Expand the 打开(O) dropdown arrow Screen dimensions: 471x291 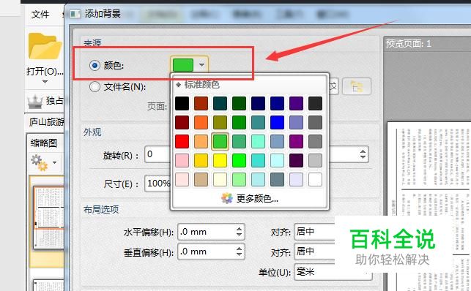pyautogui.click(x=45, y=81)
